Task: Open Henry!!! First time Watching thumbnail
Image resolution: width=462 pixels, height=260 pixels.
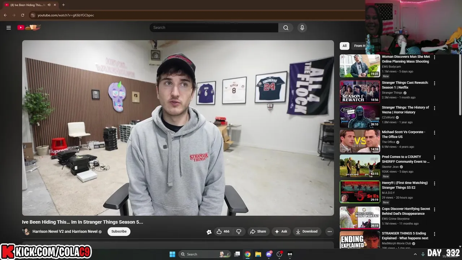Action: [x=360, y=192]
